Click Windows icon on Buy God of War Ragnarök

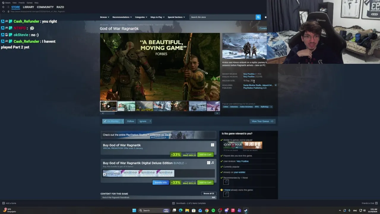(212, 145)
